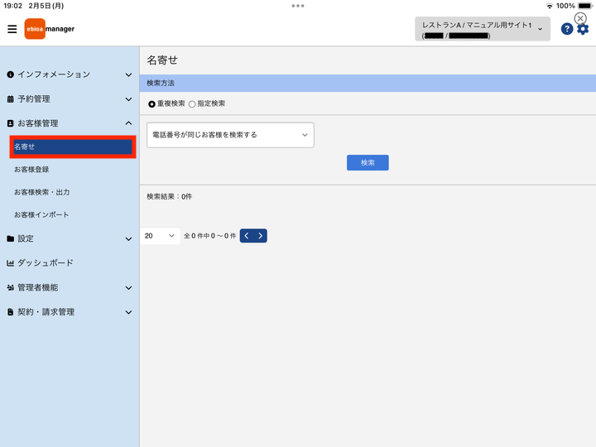The height and width of the screenshot is (447, 596).
Task: Tap the 19:02 clock in status bar
Action: point(13,6)
